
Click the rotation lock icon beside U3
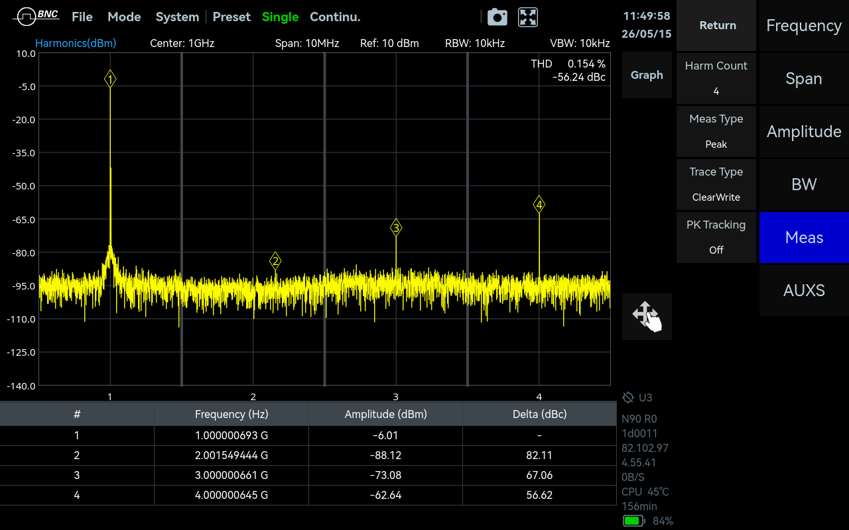tap(628, 397)
